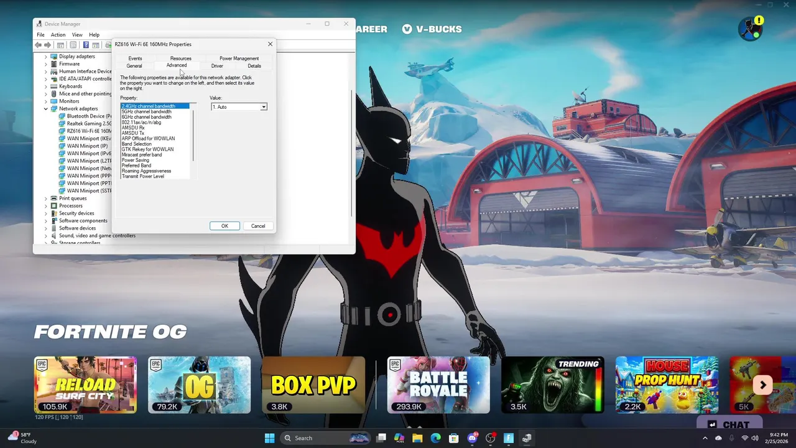796x448 pixels.
Task: Click the Device Manager taskbar icon
Action: pyautogui.click(x=527, y=438)
